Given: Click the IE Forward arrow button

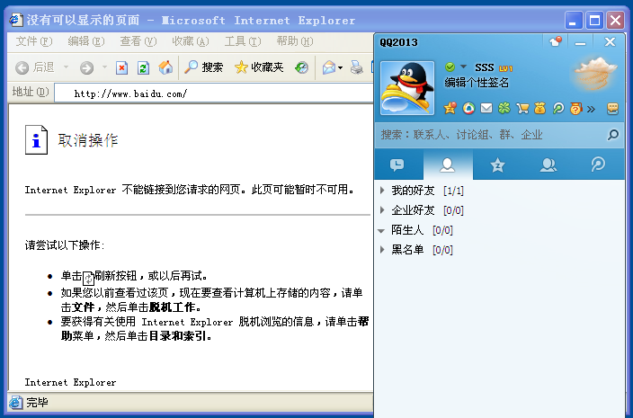Looking at the screenshot, I should click(x=86, y=67).
